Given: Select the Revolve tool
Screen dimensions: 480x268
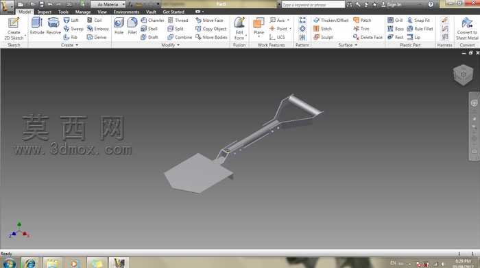Looking at the screenshot, I should click(x=53, y=26).
